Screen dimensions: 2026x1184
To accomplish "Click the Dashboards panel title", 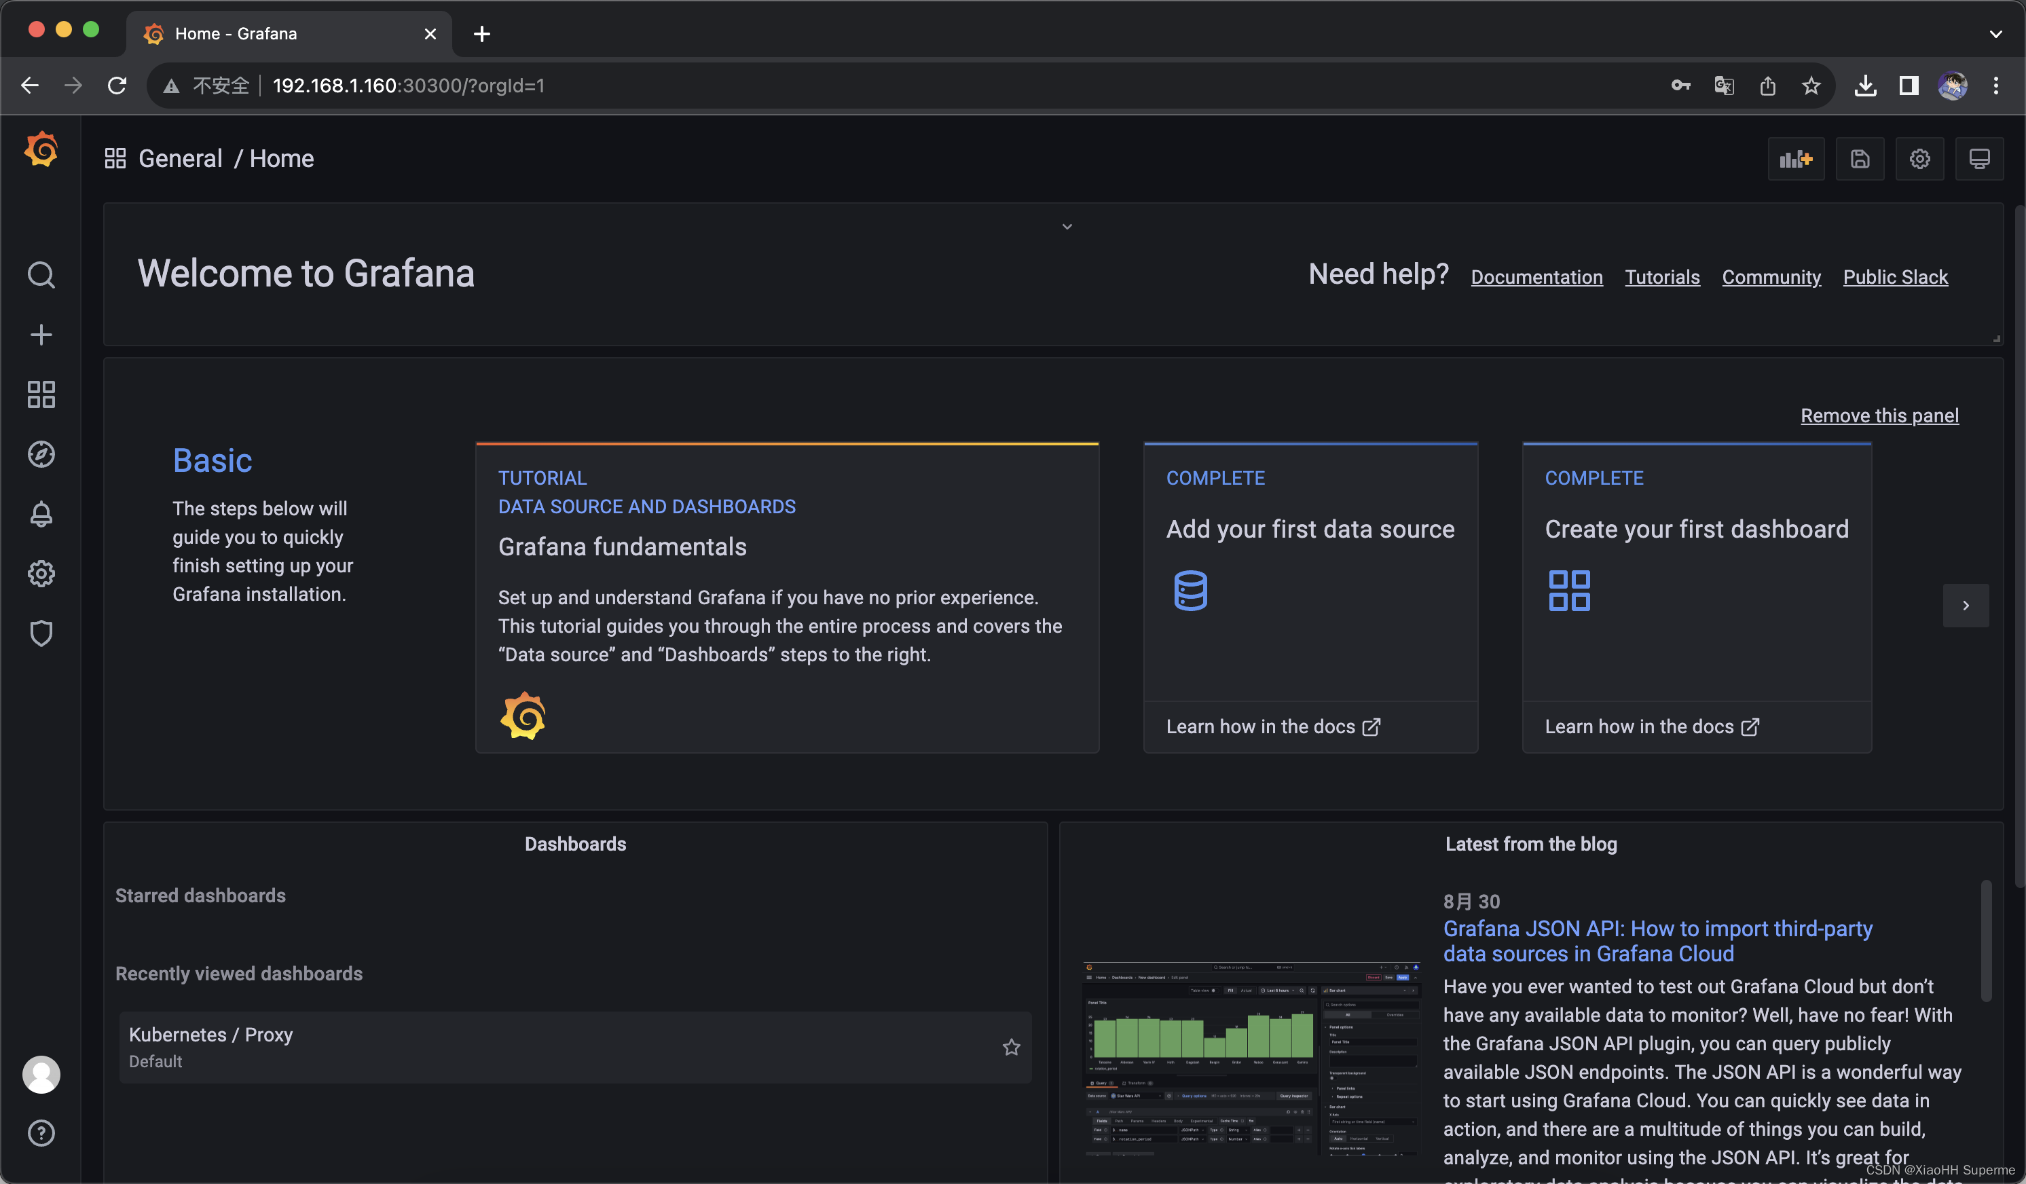I will (x=575, y=844).
